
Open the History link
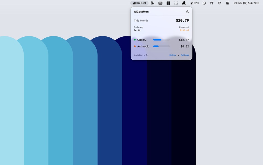[172, 55]
